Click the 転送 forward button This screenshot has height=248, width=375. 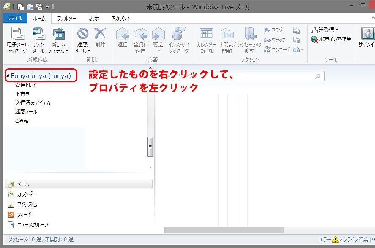click(x=158, y=40)
